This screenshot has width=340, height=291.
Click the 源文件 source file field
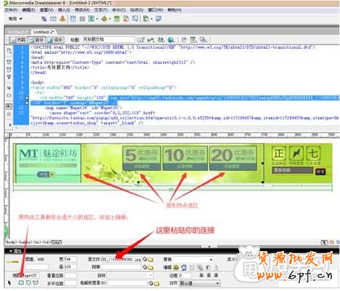coord(121,259)
